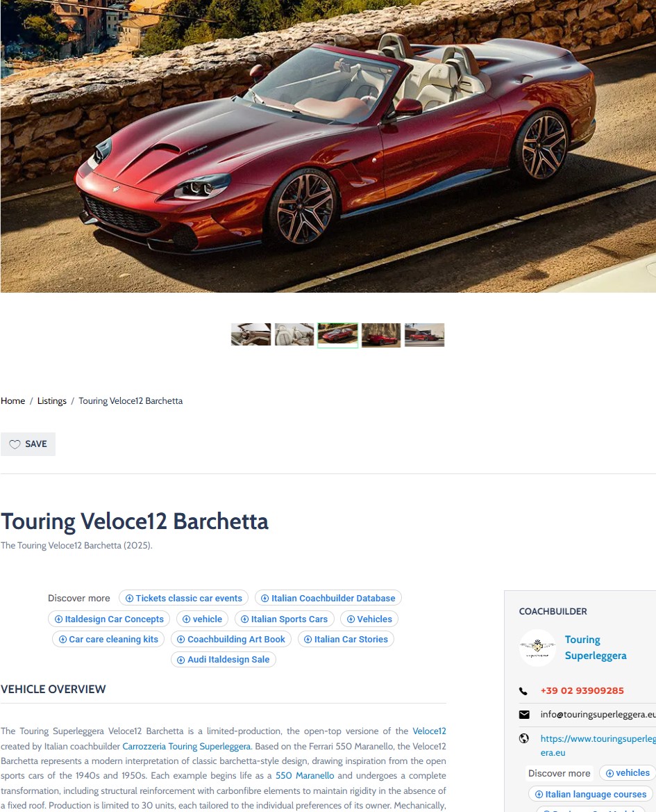Click the phone icon beside the number
Viewport: 656px width, 812px height.
(x=523, y=691)
